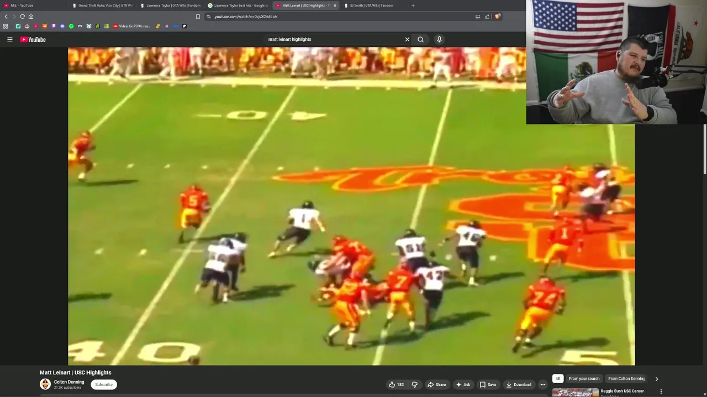
Task: Switch to the M.E. - YouTube tab
Action: [33, 6]
